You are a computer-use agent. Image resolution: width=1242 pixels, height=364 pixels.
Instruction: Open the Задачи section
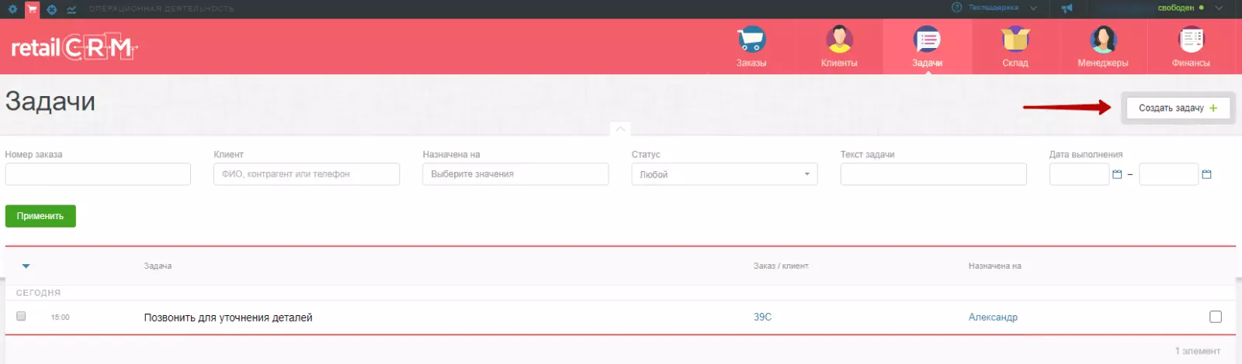coord(927,46)
